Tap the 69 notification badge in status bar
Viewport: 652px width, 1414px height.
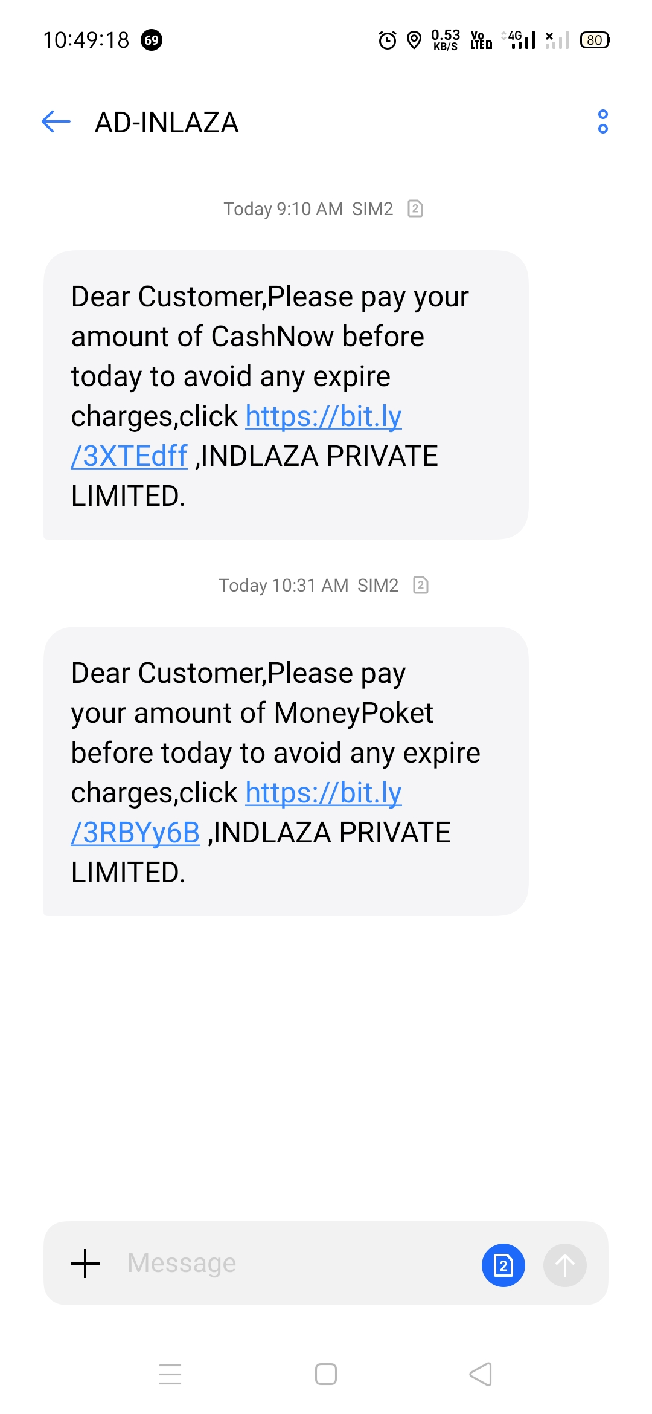point(152,40)
